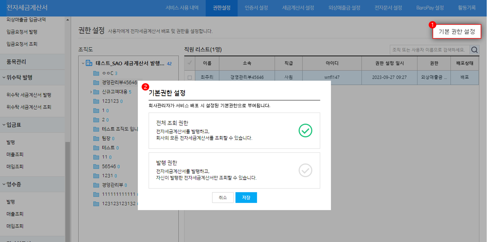Click the folder icon next to 1231
Screen dimensions: 490x242
[x=96, y=176]
